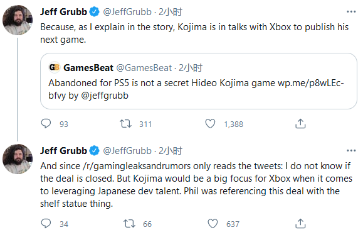Reply to the tweet with 34 comments
Screen dimensions: 363x237
pos(46,224)
